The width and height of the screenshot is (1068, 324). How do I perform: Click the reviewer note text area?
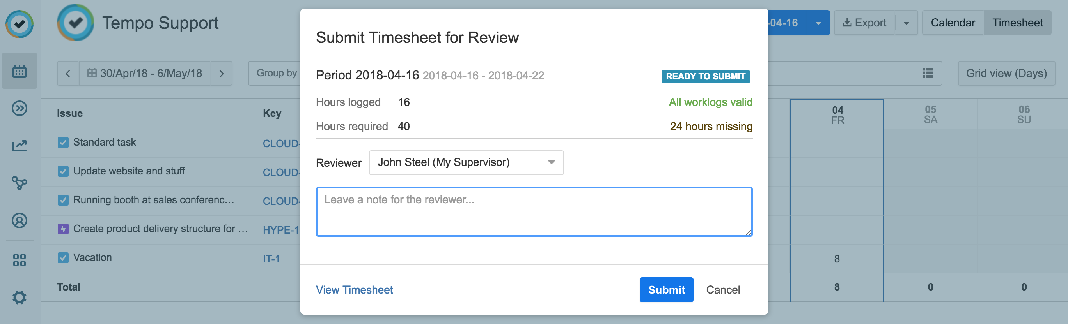click(x=534, y=212)
